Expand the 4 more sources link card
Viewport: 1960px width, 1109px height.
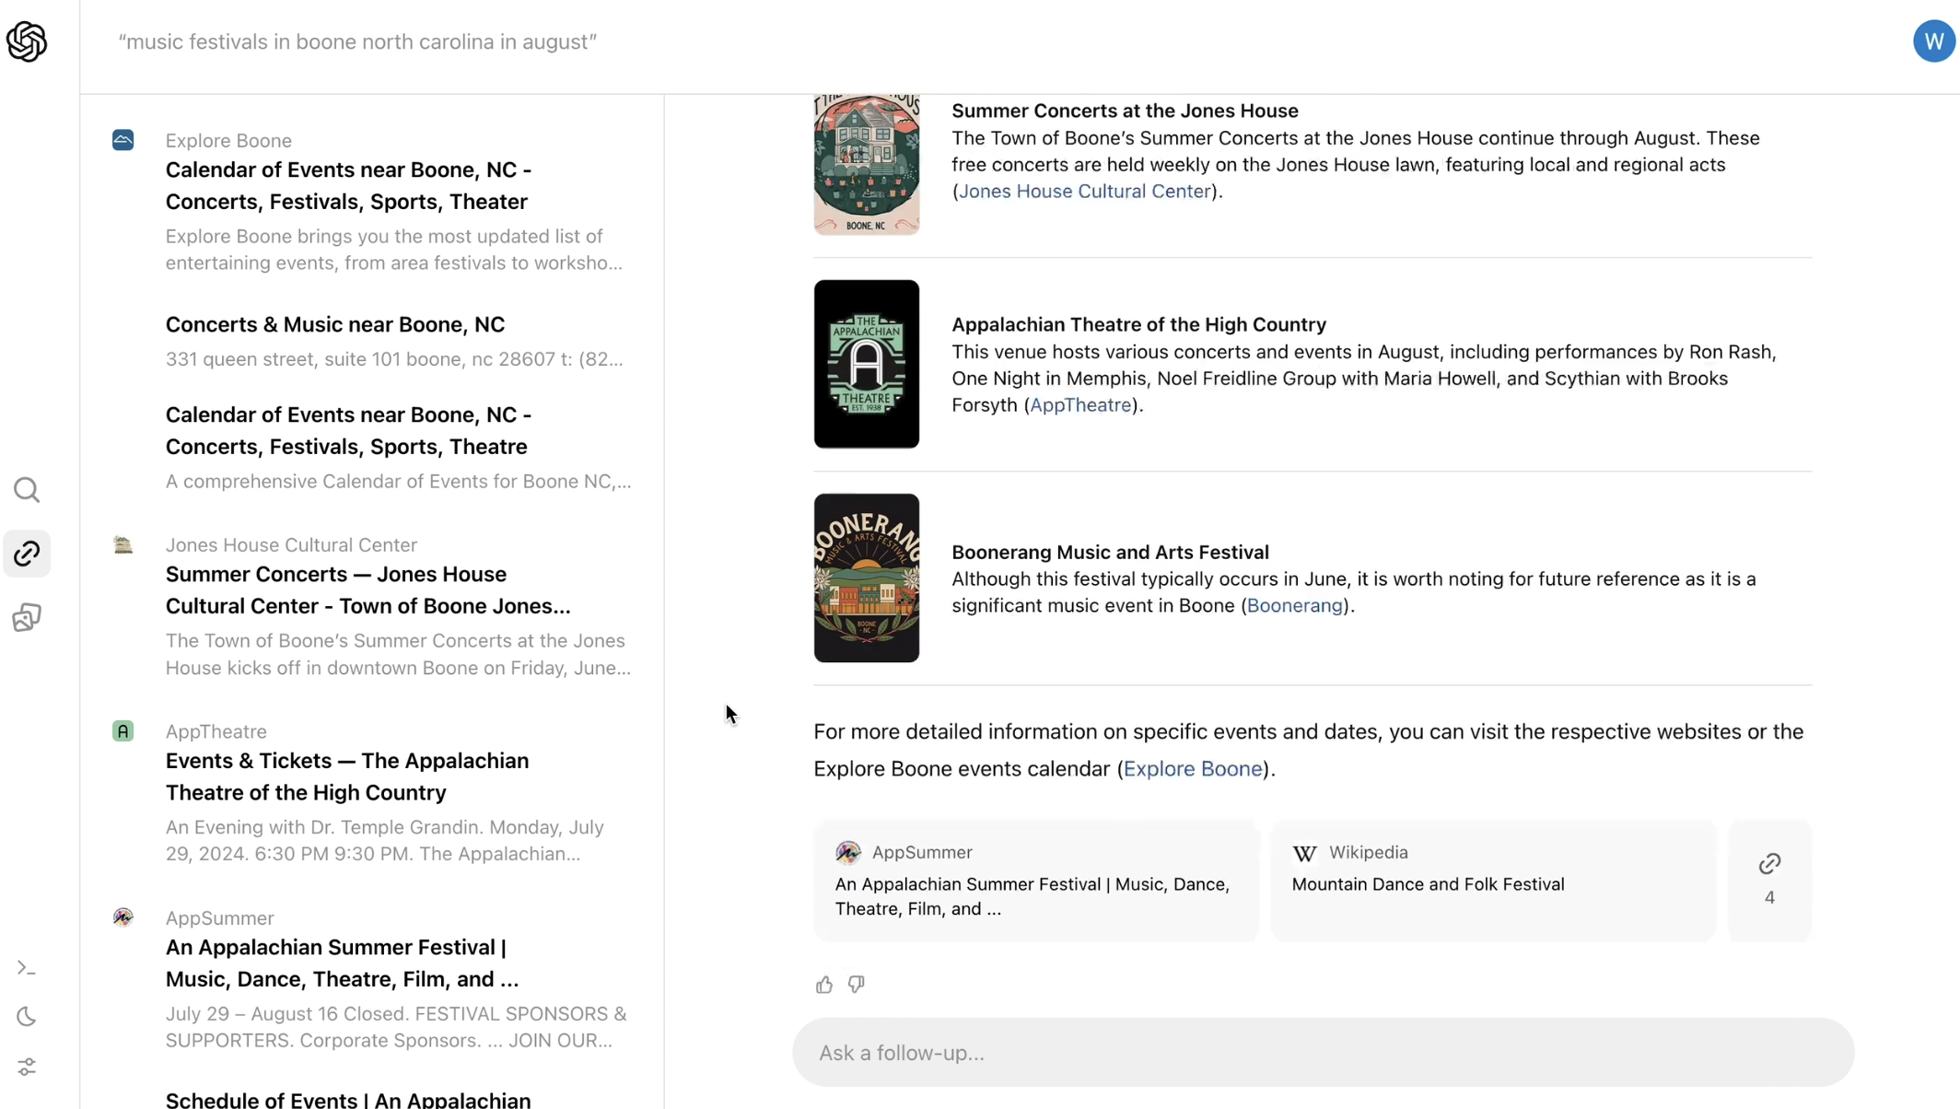1768,880
